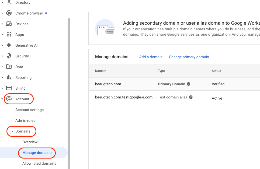Click the Billing card icon
The height and width of the screenshot is (169, 260).
pos(9,88)
